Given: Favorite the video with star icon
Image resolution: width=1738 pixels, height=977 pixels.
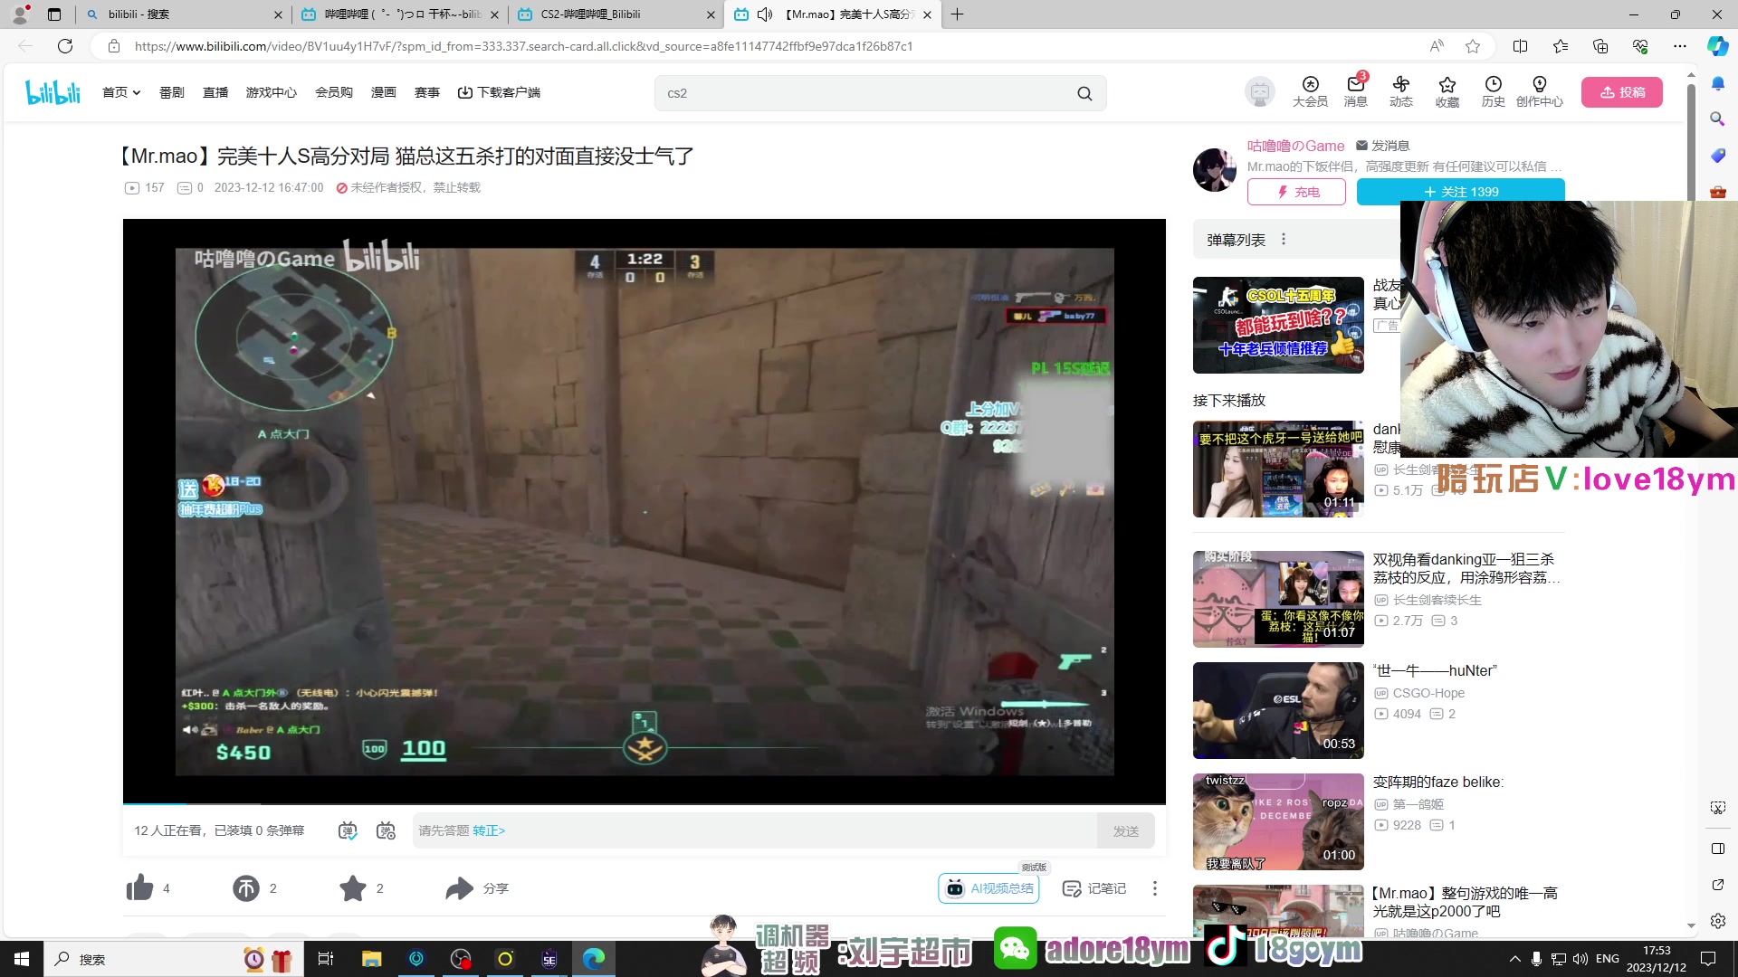Looking at the screenshot, I should click(x=353, y=888).
